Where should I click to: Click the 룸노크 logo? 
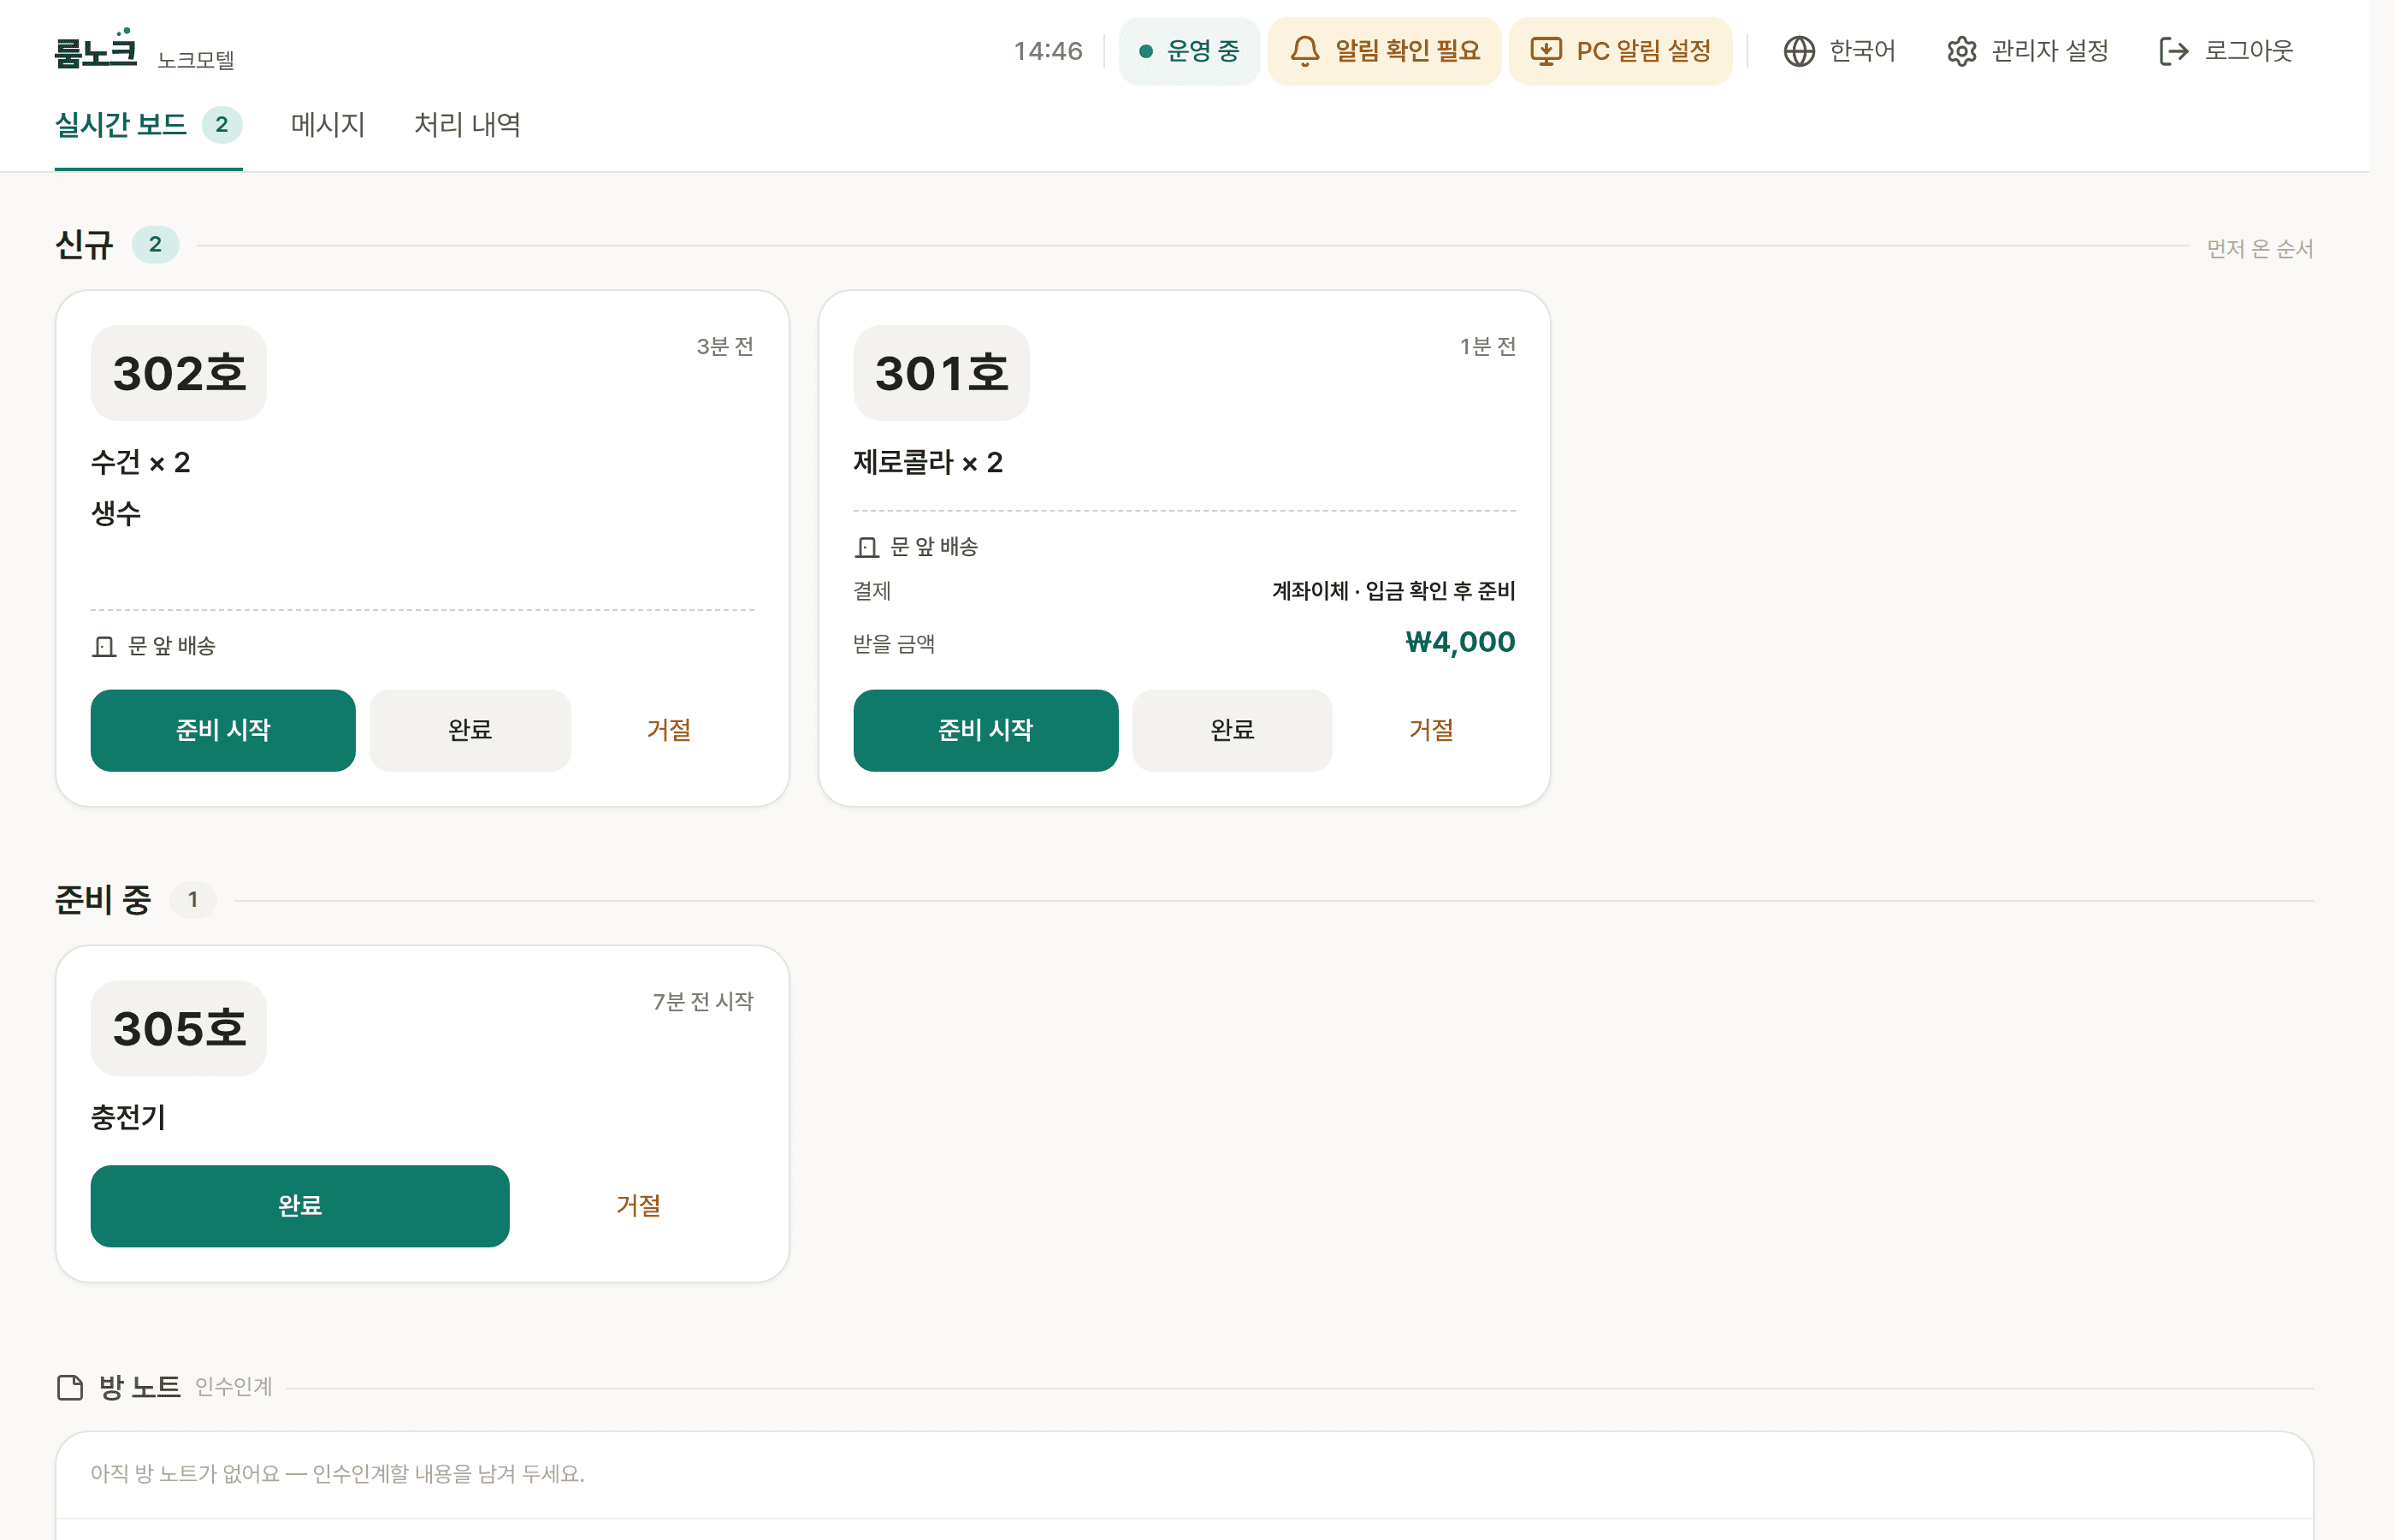[96, 49]
